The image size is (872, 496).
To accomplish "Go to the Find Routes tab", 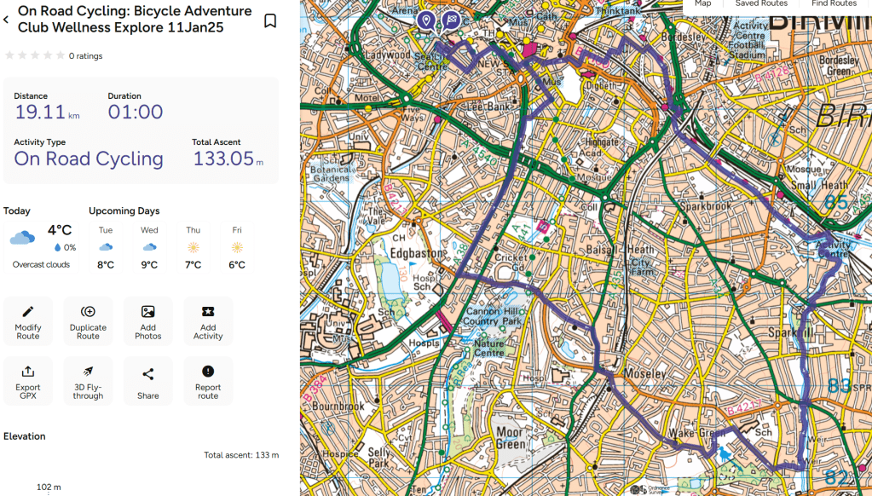I will click(x=834, y=4).
